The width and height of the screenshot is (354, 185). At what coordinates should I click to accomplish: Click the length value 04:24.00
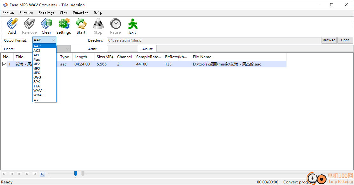click(82, 64)
